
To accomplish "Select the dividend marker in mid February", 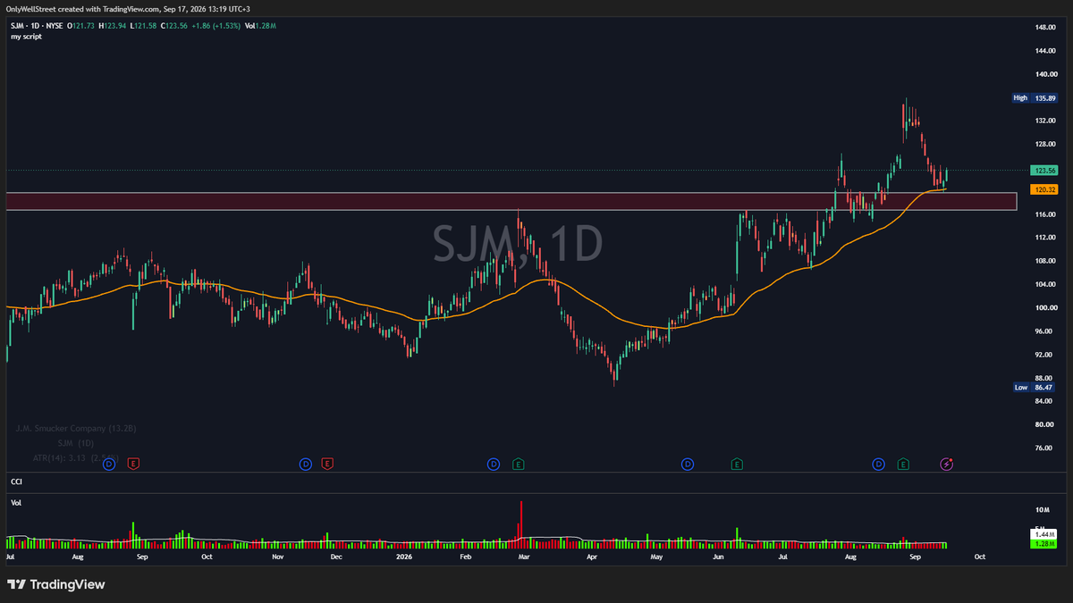I will 494,464.
